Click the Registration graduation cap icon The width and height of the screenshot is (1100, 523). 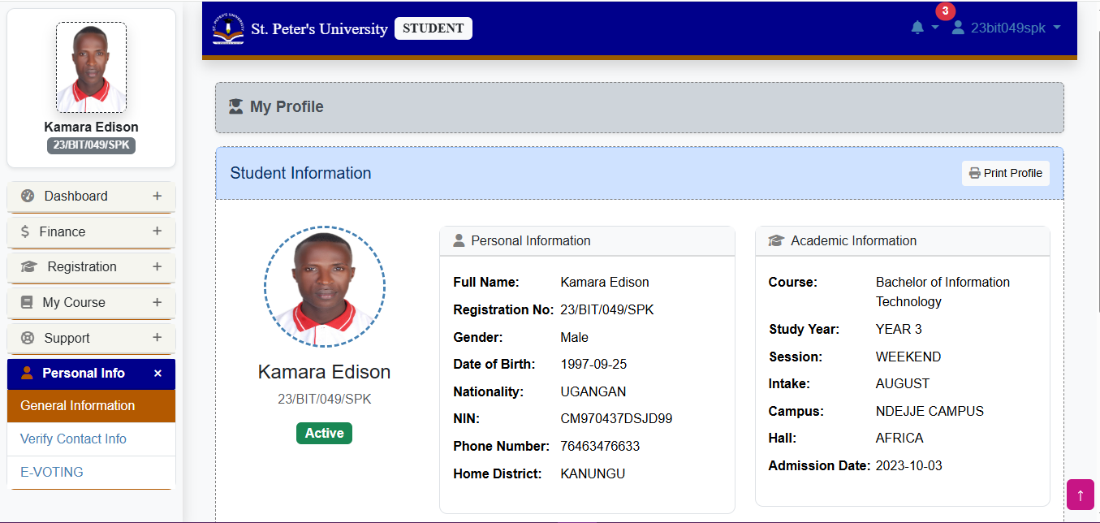[29, 266]
